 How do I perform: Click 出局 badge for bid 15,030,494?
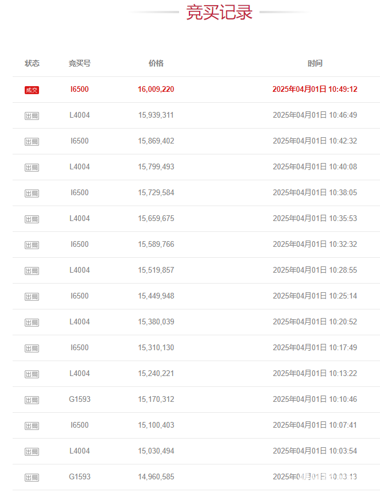(x=32, y=451)
